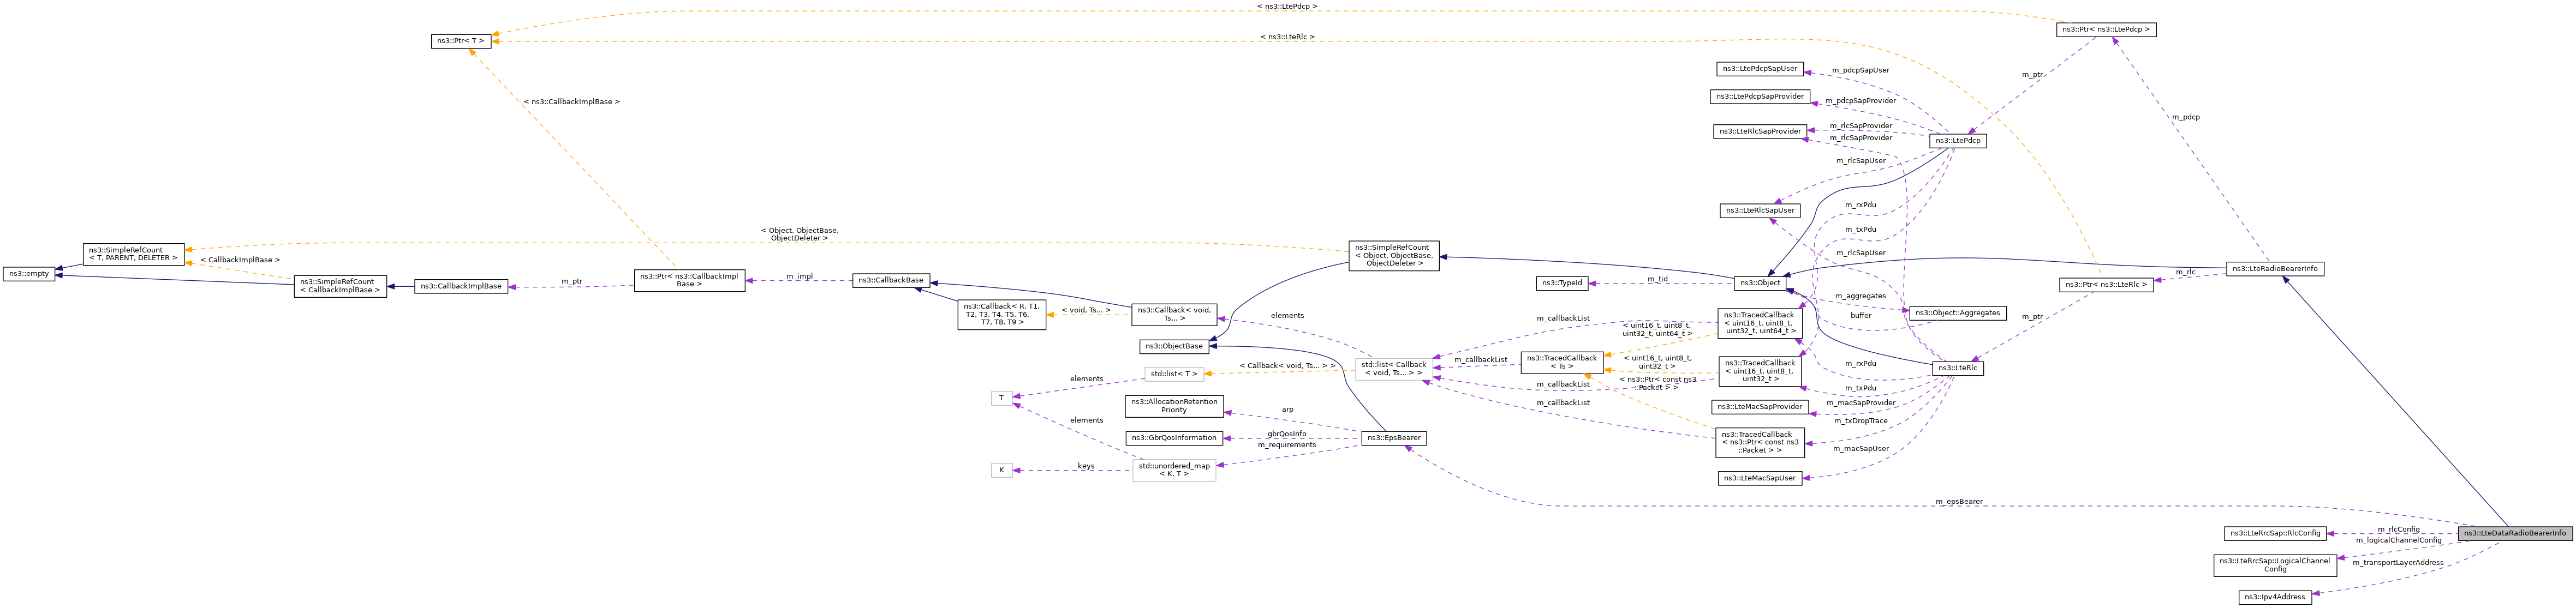Open the ns3::empty class node
2576x608 pixels.
click(28, 274)
